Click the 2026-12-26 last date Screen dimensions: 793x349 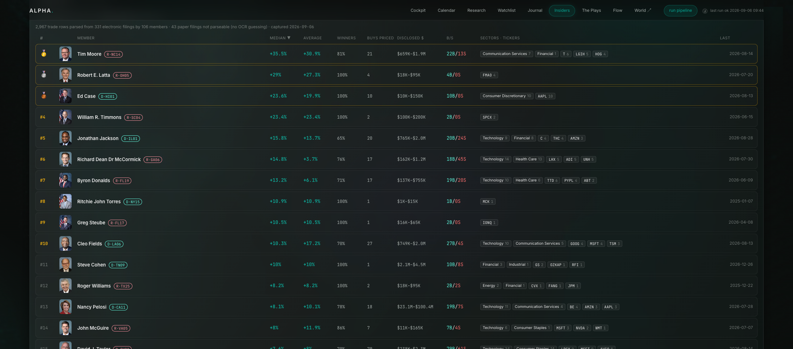[741, 264]
